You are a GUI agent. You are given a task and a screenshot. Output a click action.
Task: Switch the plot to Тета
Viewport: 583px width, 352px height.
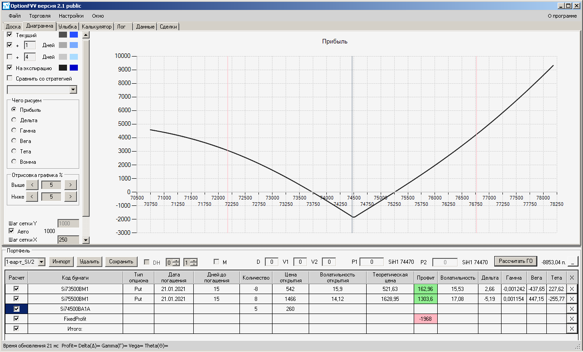14,152
